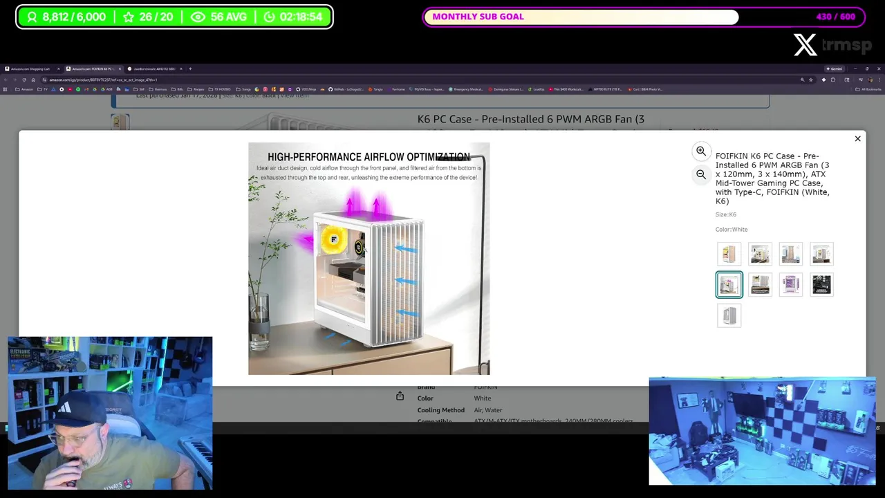Go back to the previous page

tap(6, 80)
